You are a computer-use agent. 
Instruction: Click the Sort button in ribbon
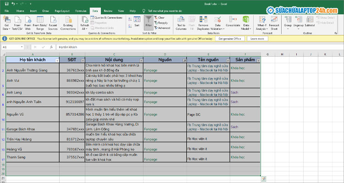pyautogui.click(x=137, y=21)
